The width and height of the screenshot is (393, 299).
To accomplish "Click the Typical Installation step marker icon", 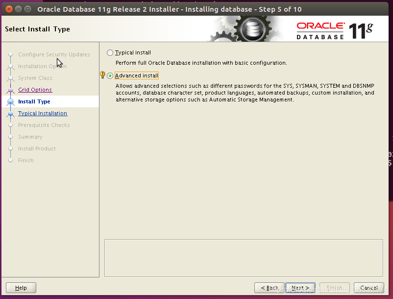I will pyautogui.click(x=10, y=114).
